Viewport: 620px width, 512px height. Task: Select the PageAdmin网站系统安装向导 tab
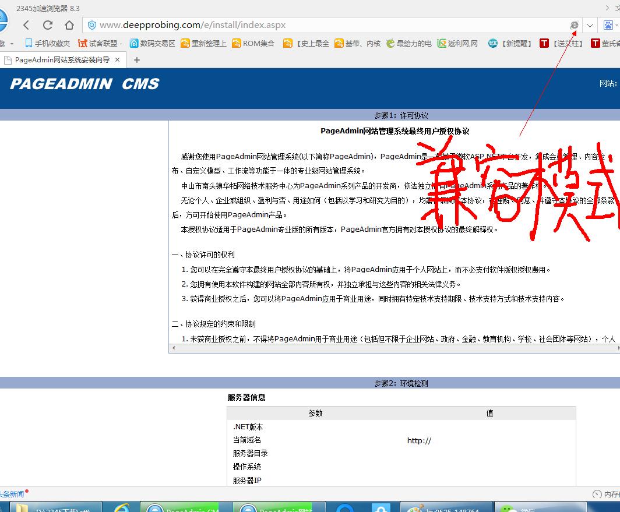pos(62,59)
